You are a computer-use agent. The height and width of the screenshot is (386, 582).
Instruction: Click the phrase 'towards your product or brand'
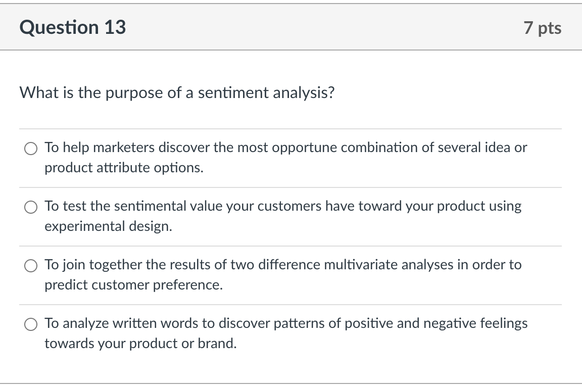pyautogui.click(x=141, y=344)
